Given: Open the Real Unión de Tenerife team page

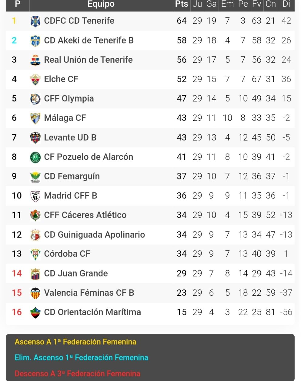Looking at the screenshot, I should point(88,60).
